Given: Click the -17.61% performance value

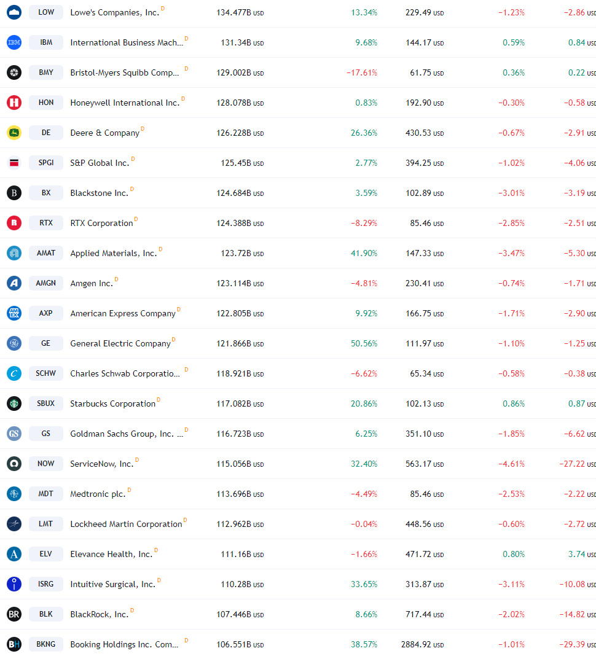Looking at the screenshot, I should (362, 72).
